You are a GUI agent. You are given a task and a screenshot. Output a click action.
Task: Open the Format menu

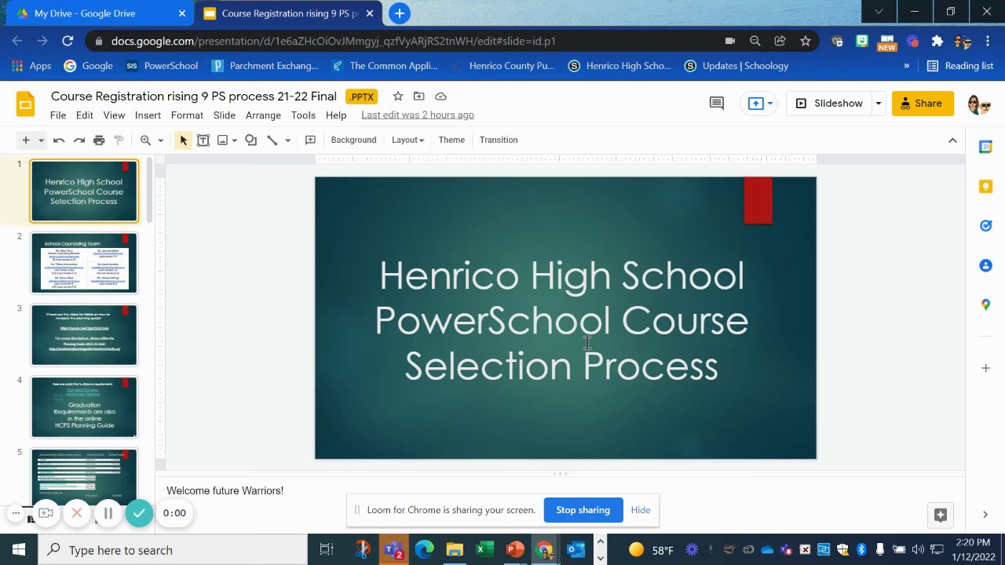187,115
